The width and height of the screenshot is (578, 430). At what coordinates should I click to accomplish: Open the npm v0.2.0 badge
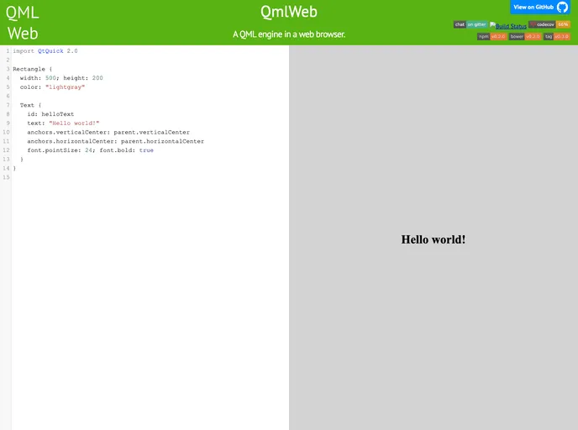coord(491,36)
